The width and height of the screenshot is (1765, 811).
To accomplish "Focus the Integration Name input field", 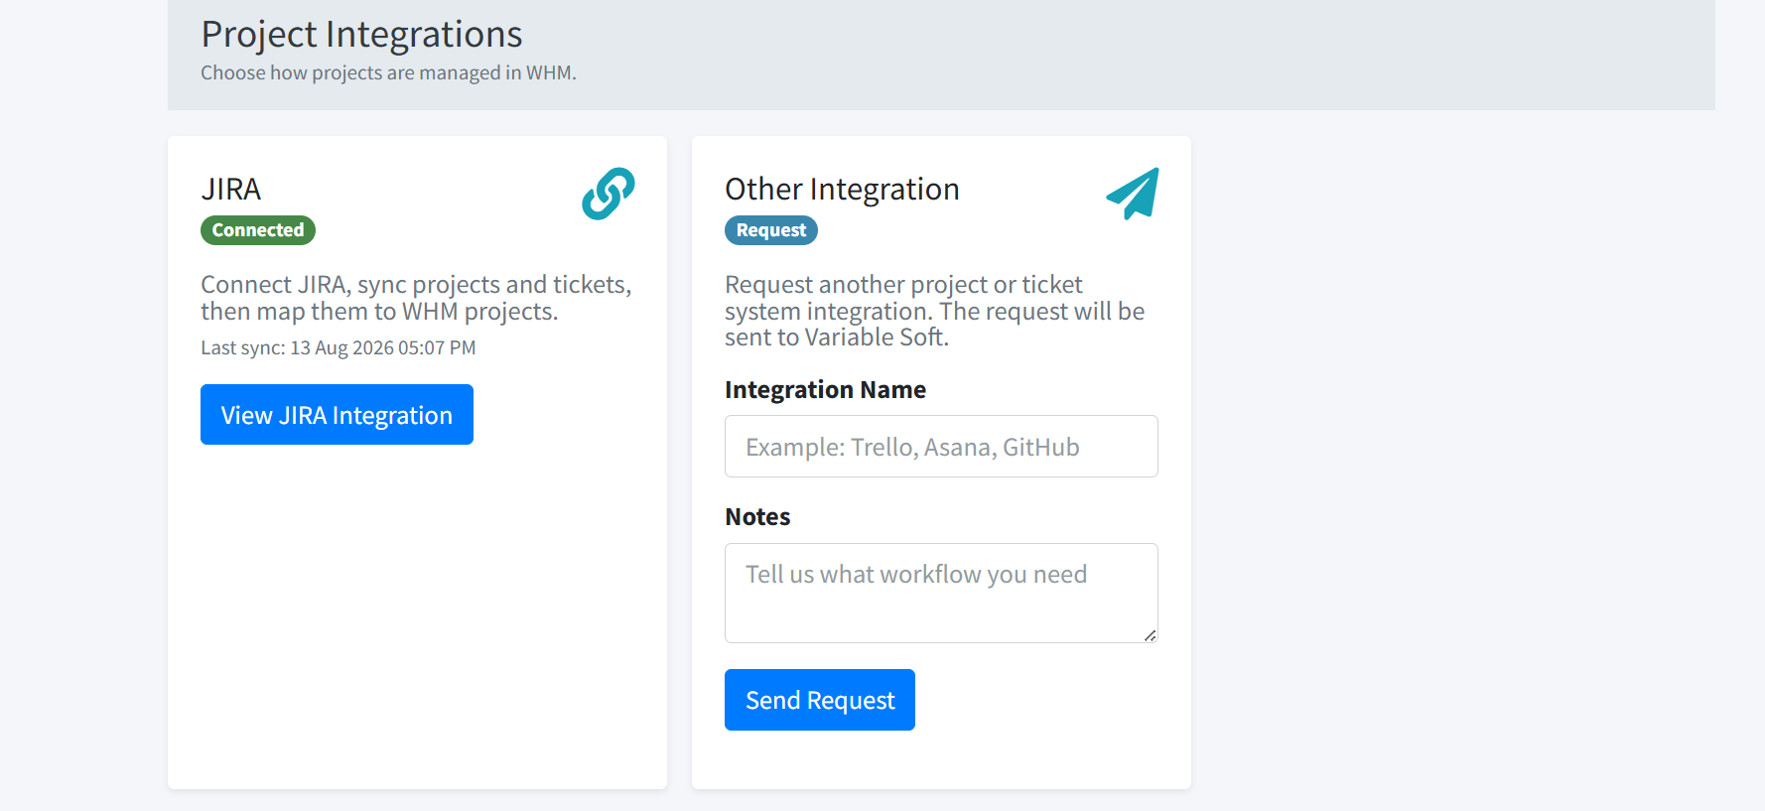I will pyautogui.click(x=941, y=447).
